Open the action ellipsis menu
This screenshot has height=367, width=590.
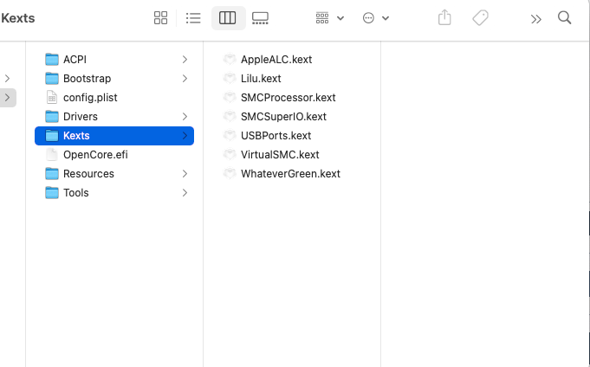(375, 18)
